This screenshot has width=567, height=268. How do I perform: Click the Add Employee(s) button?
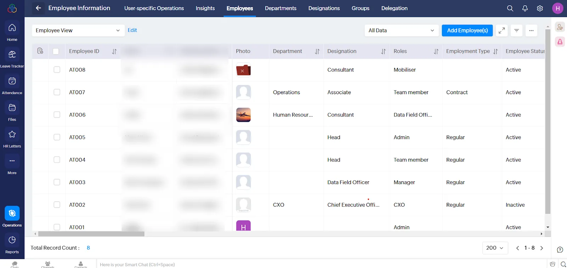tap(467, 30)
